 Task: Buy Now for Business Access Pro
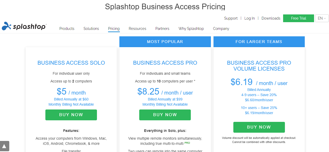point(165,115)
